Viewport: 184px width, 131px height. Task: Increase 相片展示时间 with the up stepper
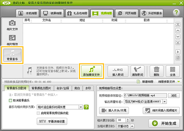pos(128,119)
